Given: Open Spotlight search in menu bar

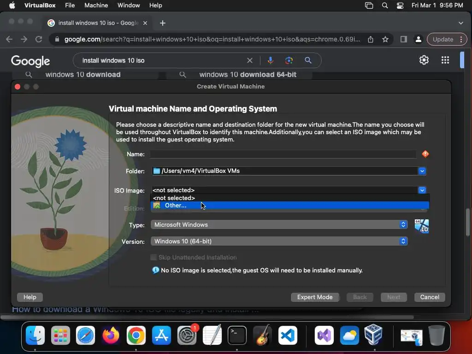Looking at the screenshot, I should 385,6.
